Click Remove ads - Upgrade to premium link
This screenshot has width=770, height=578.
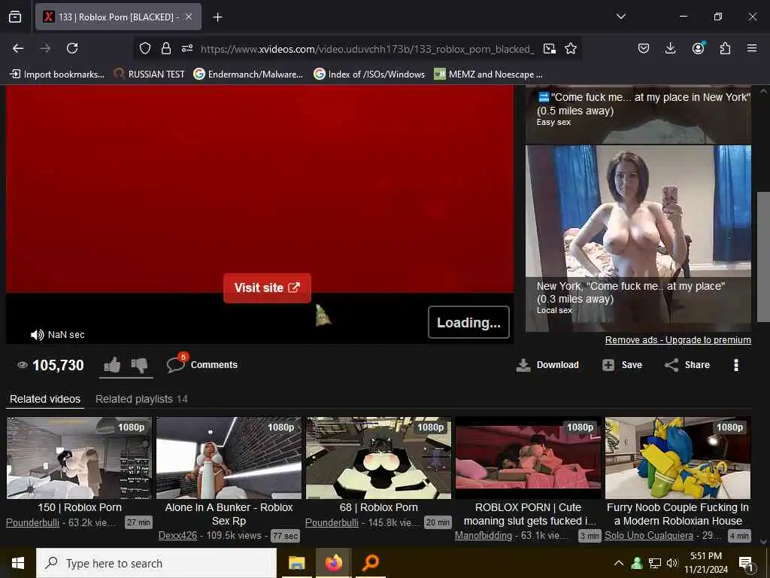(678, 340)
